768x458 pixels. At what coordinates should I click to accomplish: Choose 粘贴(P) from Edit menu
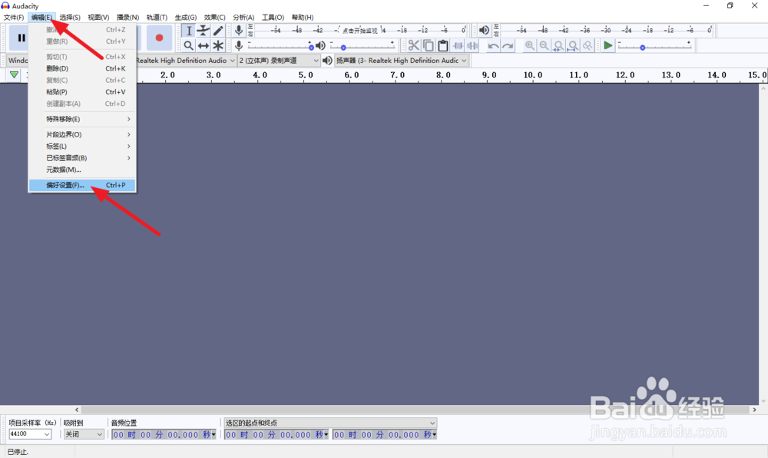pos(82,92)
